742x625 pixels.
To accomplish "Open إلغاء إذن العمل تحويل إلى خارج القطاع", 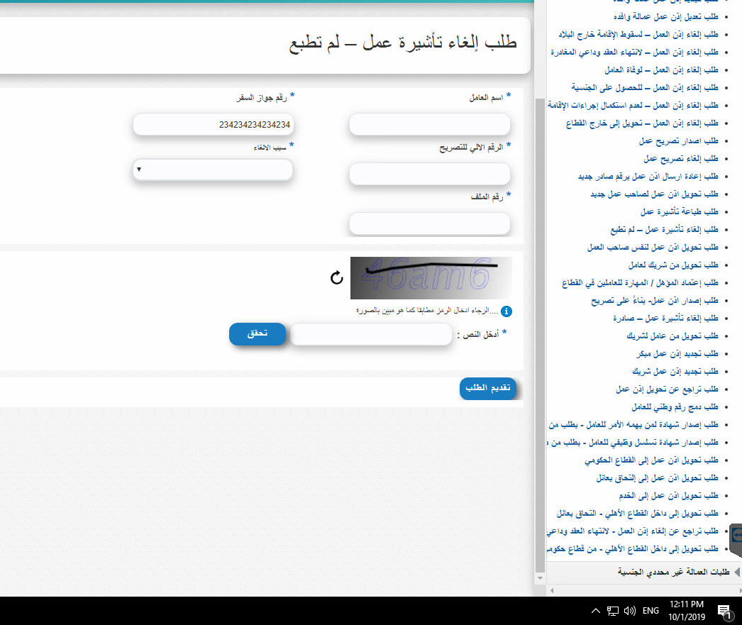I will click(x=642, y=123).
